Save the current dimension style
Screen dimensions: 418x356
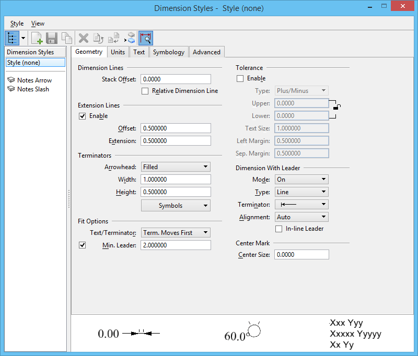(x=51, y=38)
